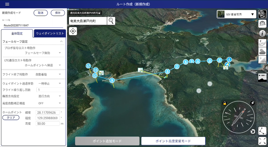Image resolution: width=268 pixels, height=147 pixels.
Task: Toggle the weather cloud-sun layer icon
Action: coord(262,51)
